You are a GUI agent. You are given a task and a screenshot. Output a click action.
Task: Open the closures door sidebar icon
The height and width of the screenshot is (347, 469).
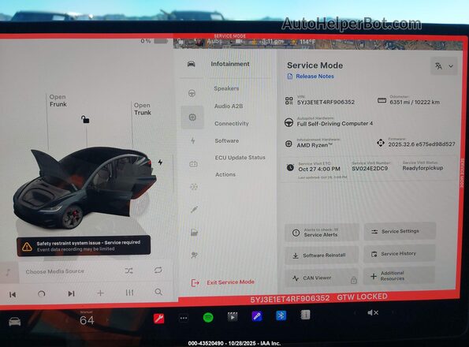tap(194, 232)
